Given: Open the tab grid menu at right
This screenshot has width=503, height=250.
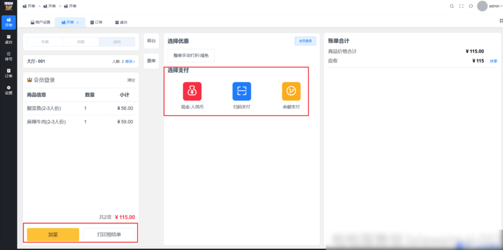Looking at the screenshot, I should tap(501, 22).
